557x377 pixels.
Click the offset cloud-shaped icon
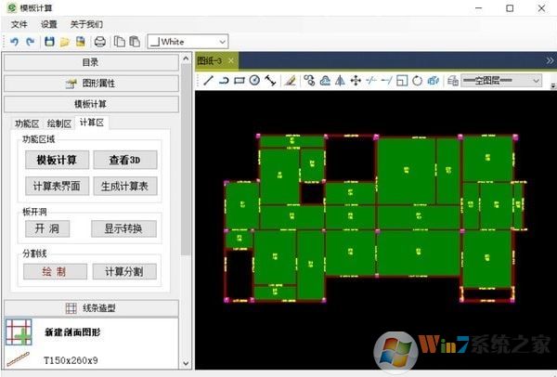tap(325, 81)
